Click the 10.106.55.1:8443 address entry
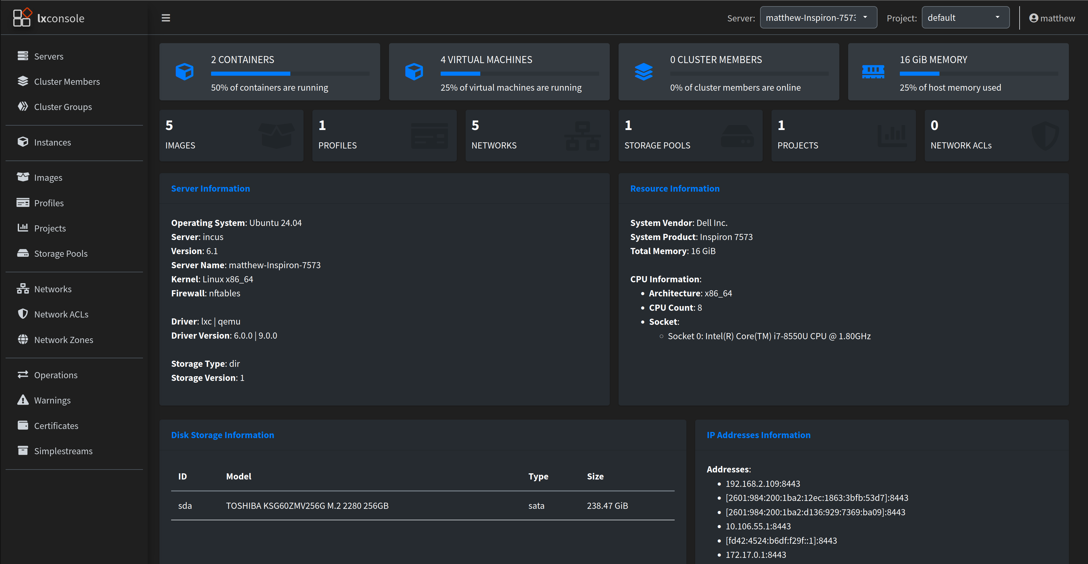Image resolution: width=1088 pixels, height=564 pixels. (x=758, y=526)
